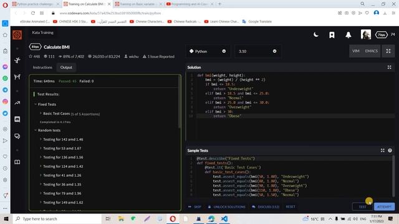This screenshot has height=224, width=399.
Task: Open the user profile avatar
Action: pos(366,34)
